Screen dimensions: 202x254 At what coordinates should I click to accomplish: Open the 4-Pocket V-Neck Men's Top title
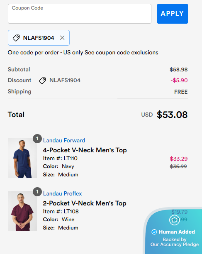pos(85,150)
